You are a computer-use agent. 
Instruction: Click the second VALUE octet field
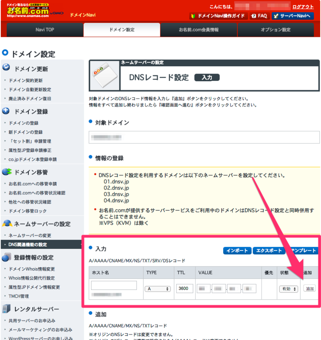tap(219, 289)
